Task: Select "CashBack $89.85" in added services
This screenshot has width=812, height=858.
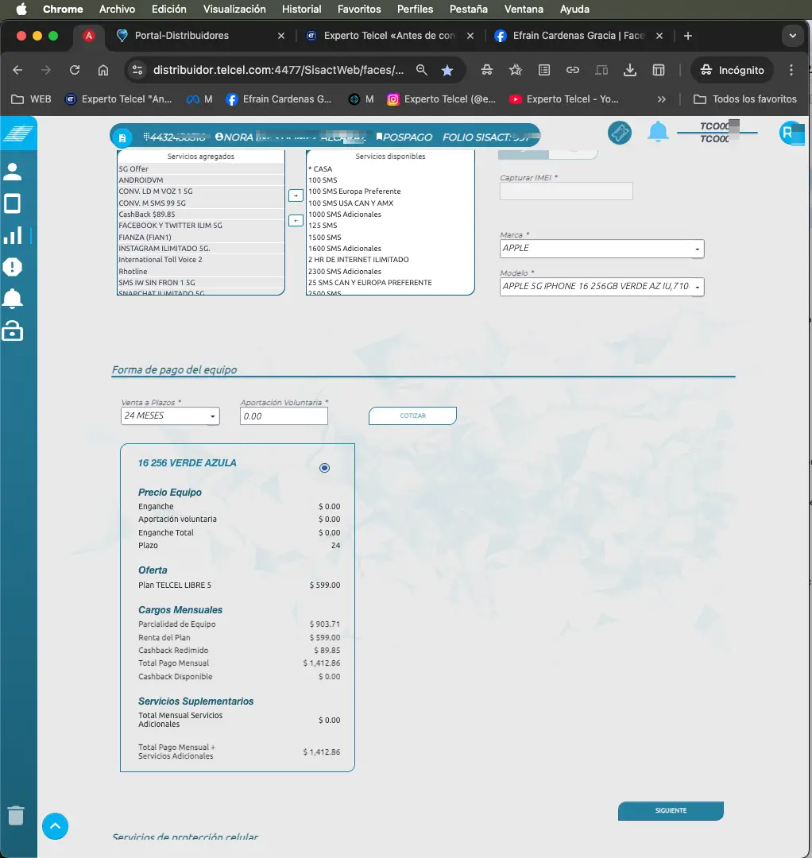Action: [201, 214]
